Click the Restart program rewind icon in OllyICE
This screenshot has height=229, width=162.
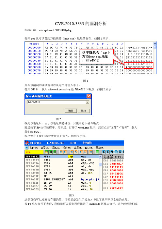click(x=51, y=152)
